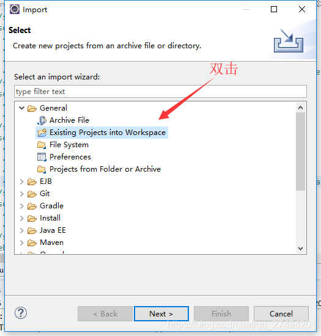This screenshot has width=321, height=336.
Task: Expand the Maven category
Action: tap(21, 243)
